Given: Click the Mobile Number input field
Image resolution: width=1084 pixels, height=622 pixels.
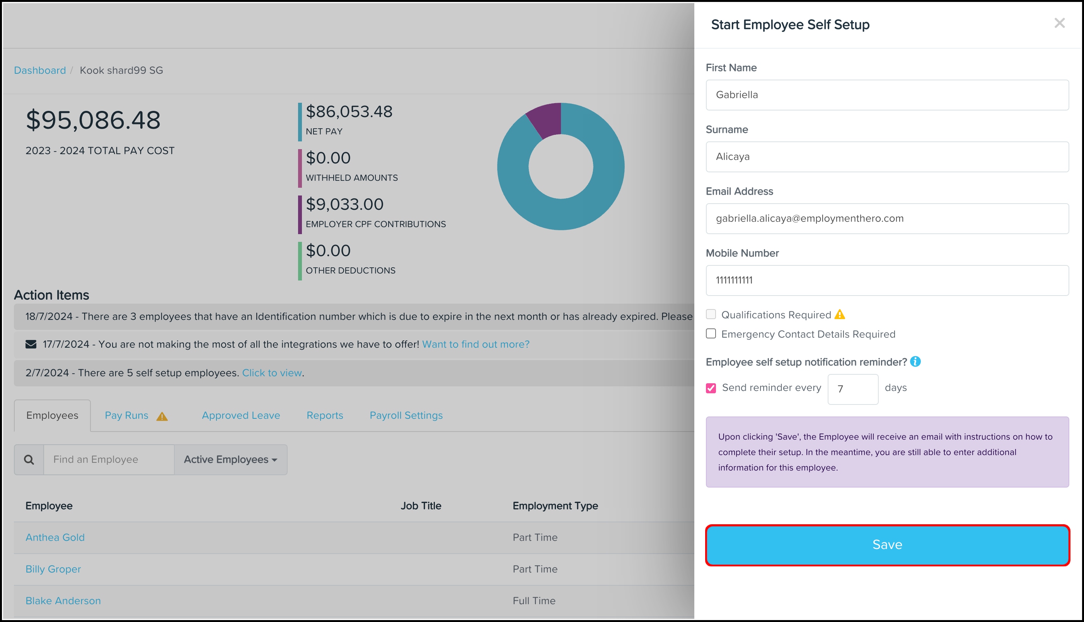Looking at the screenshot, I should (x=887, y=280).
